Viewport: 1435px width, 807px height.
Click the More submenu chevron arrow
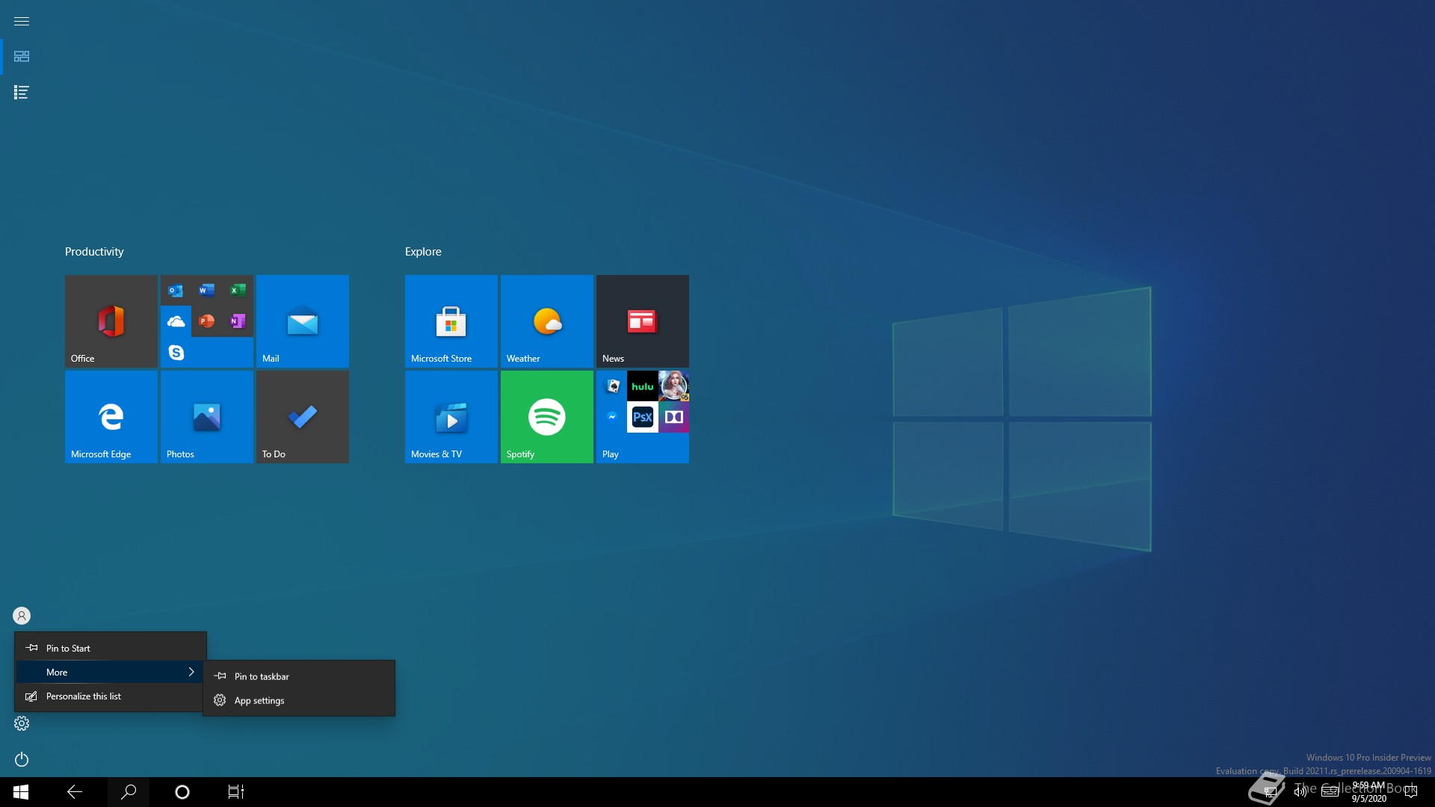point(191,672)
